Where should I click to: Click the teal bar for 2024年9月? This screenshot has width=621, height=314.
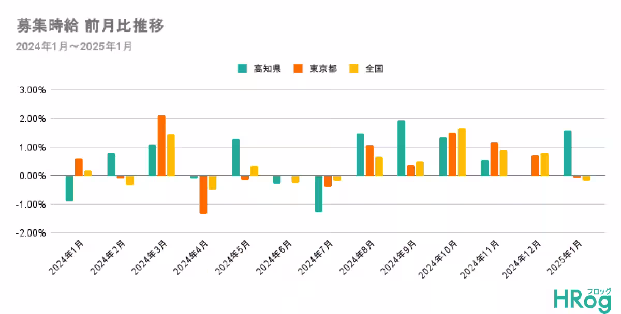(401, 148)
